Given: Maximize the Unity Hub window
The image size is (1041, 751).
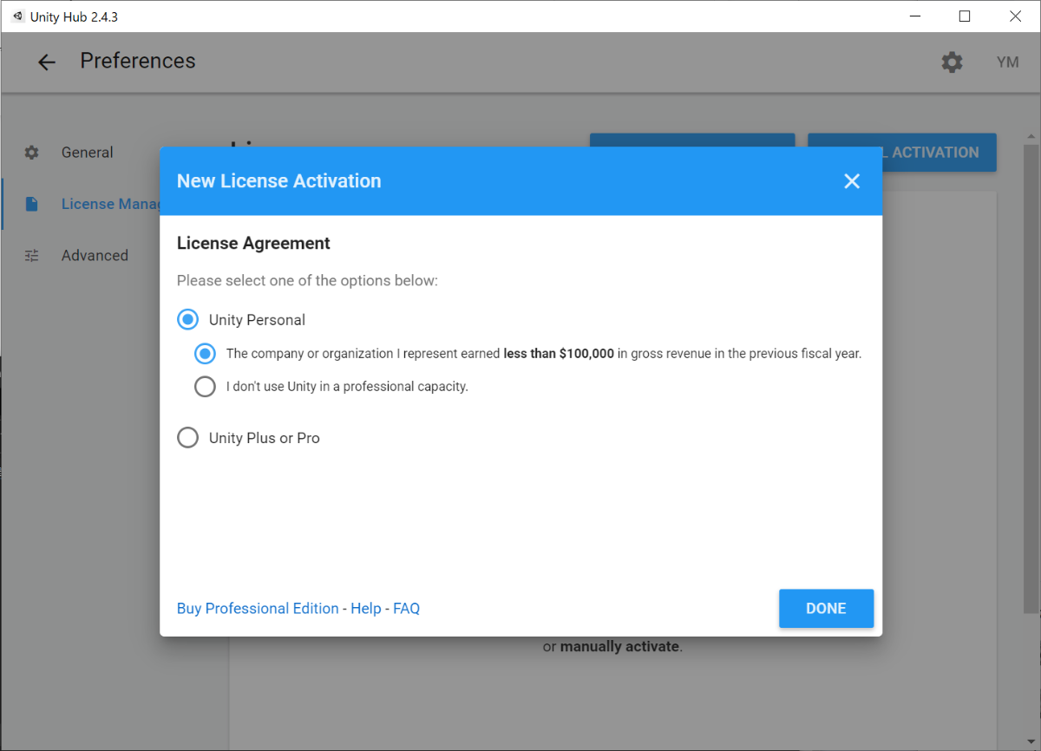Looking at the screenshot, I should coord(964,16).
